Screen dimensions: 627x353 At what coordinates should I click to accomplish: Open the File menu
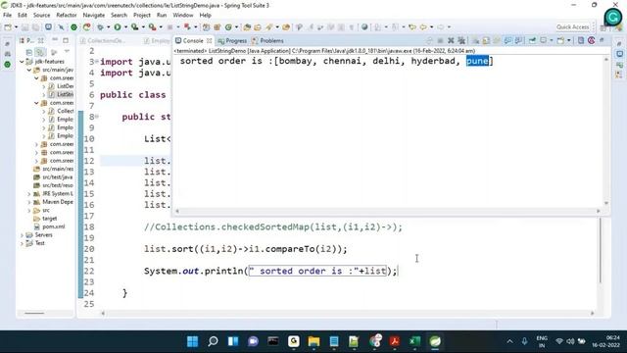[7, 15]
